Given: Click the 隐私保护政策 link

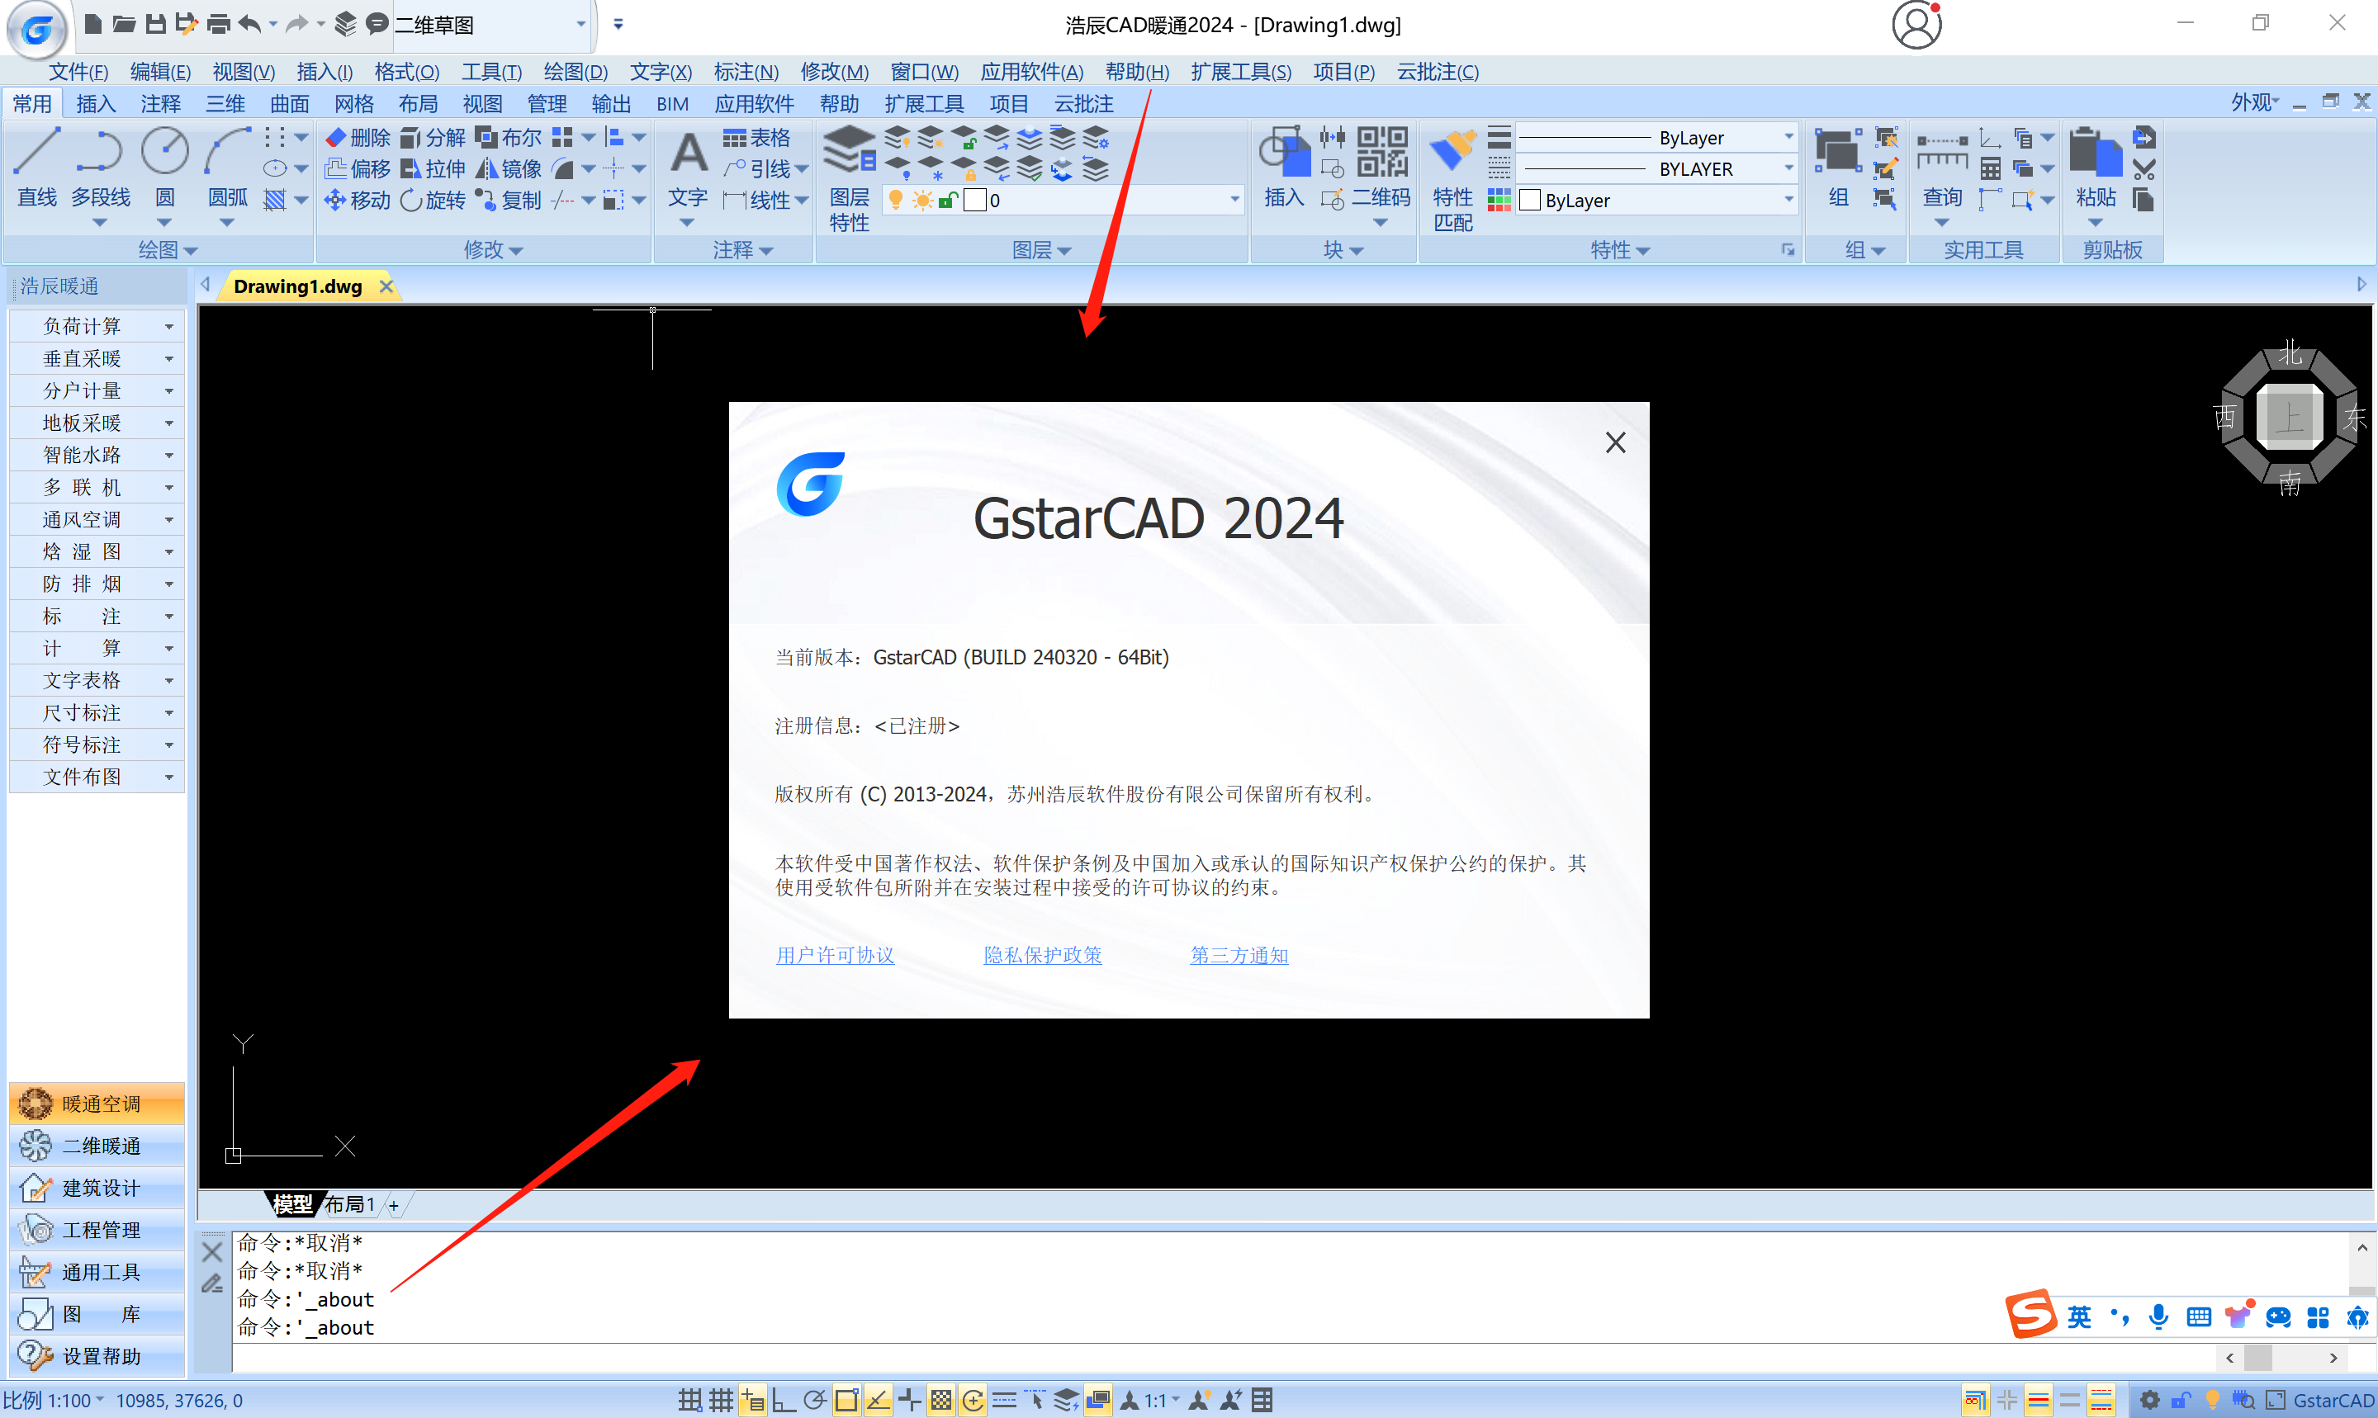Looking at the screenshot, I should pos(1042,955).
